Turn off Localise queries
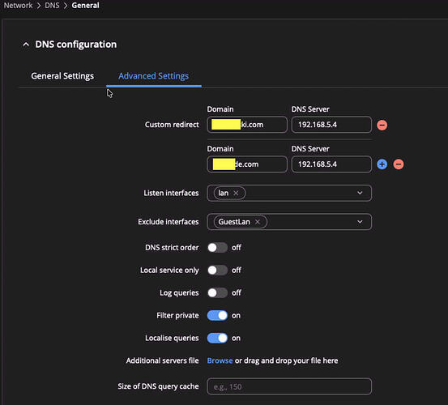 pos(217,338)
